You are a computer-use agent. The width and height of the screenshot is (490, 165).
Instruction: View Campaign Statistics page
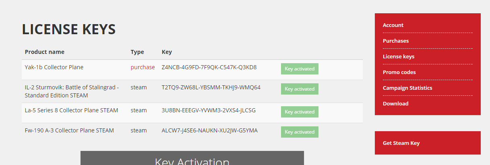[407, 88]
